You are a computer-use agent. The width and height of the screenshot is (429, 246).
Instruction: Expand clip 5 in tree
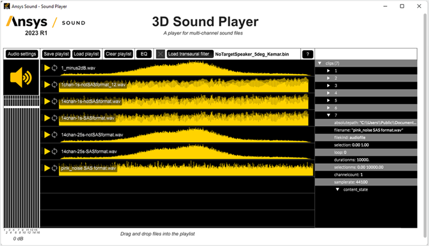328,100
